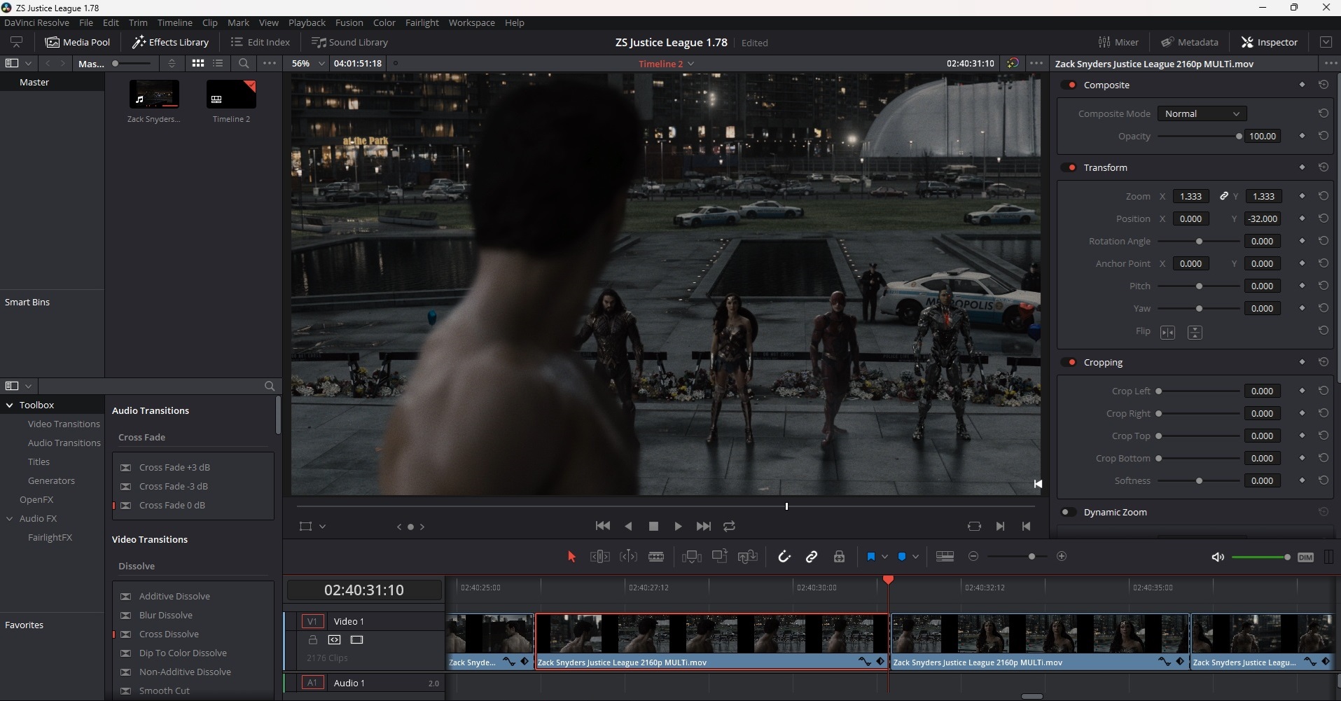Open the Media Pool panel
Screen dimensions: 1341x701
(x=78, y=42)
